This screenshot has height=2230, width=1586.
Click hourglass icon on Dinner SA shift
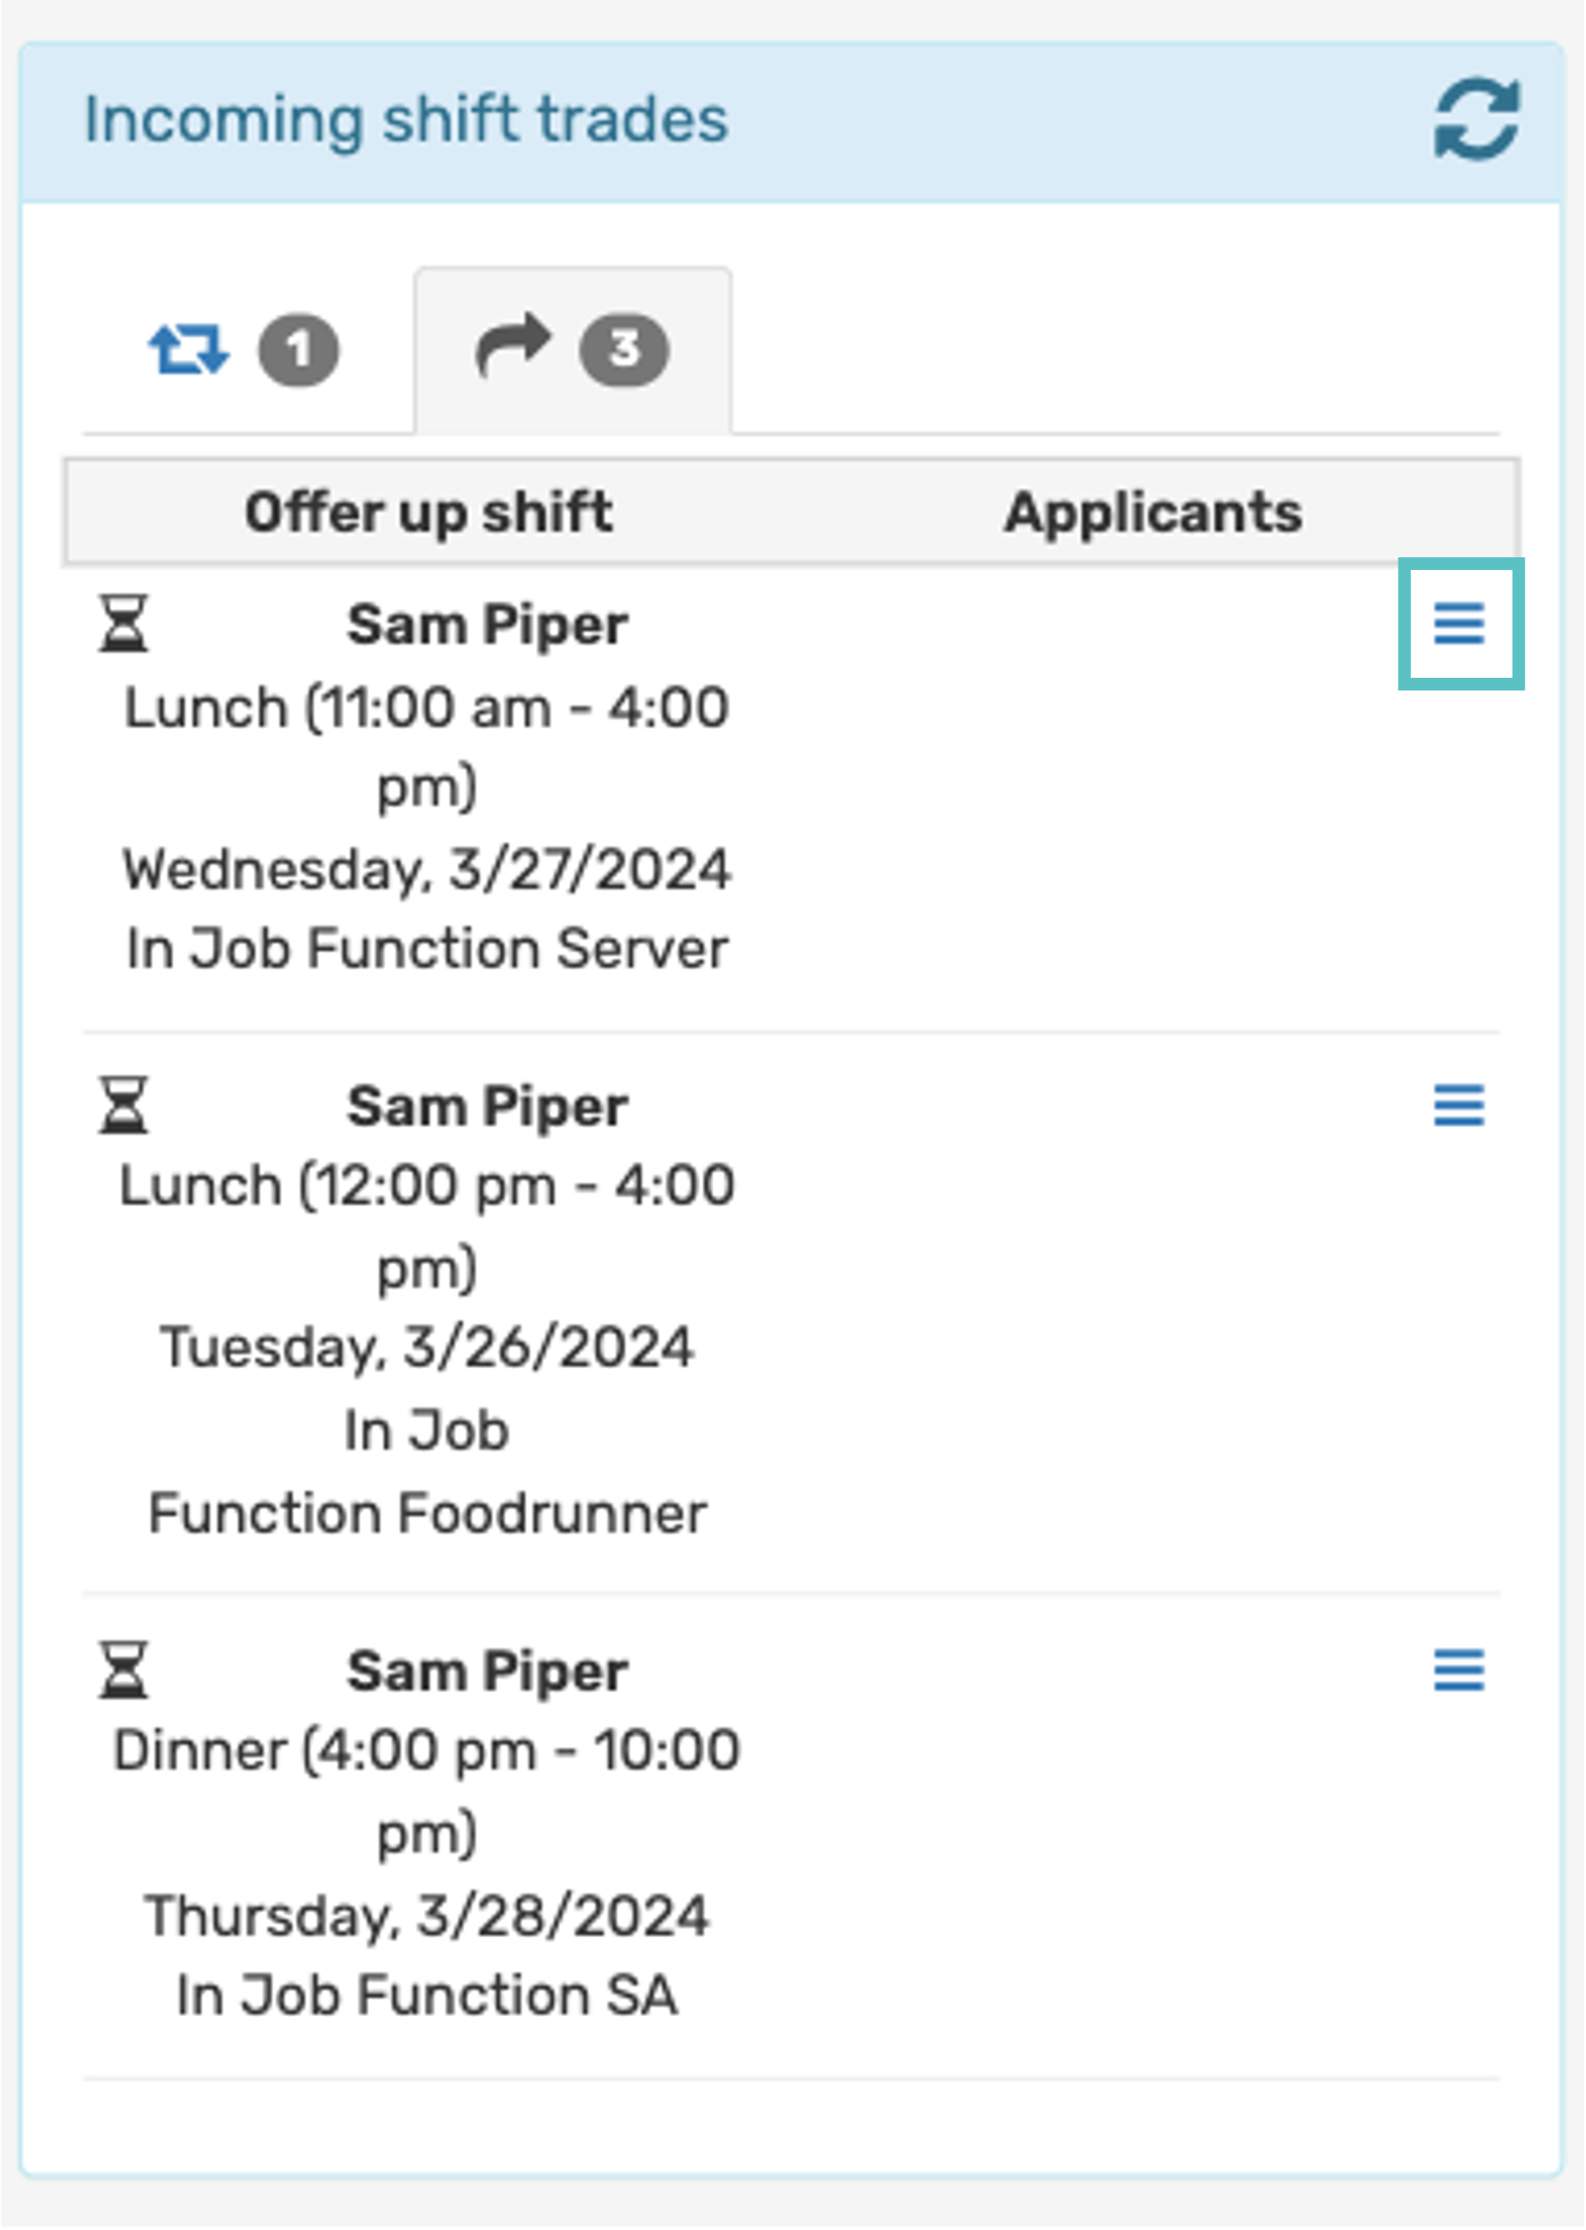point(124,1670)
